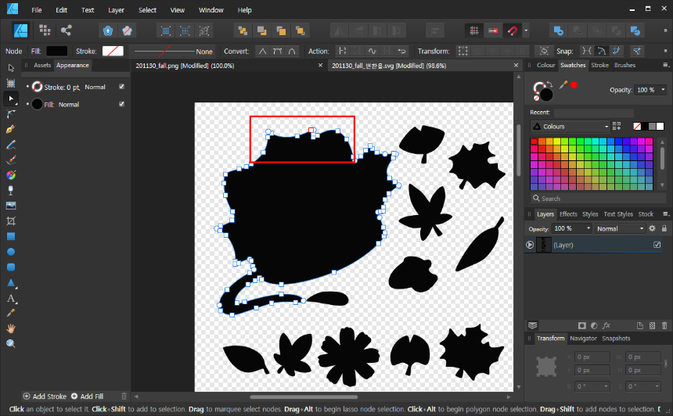Select the Rounded Rectangle tool

pyautogui.click(x=11, y=267)
